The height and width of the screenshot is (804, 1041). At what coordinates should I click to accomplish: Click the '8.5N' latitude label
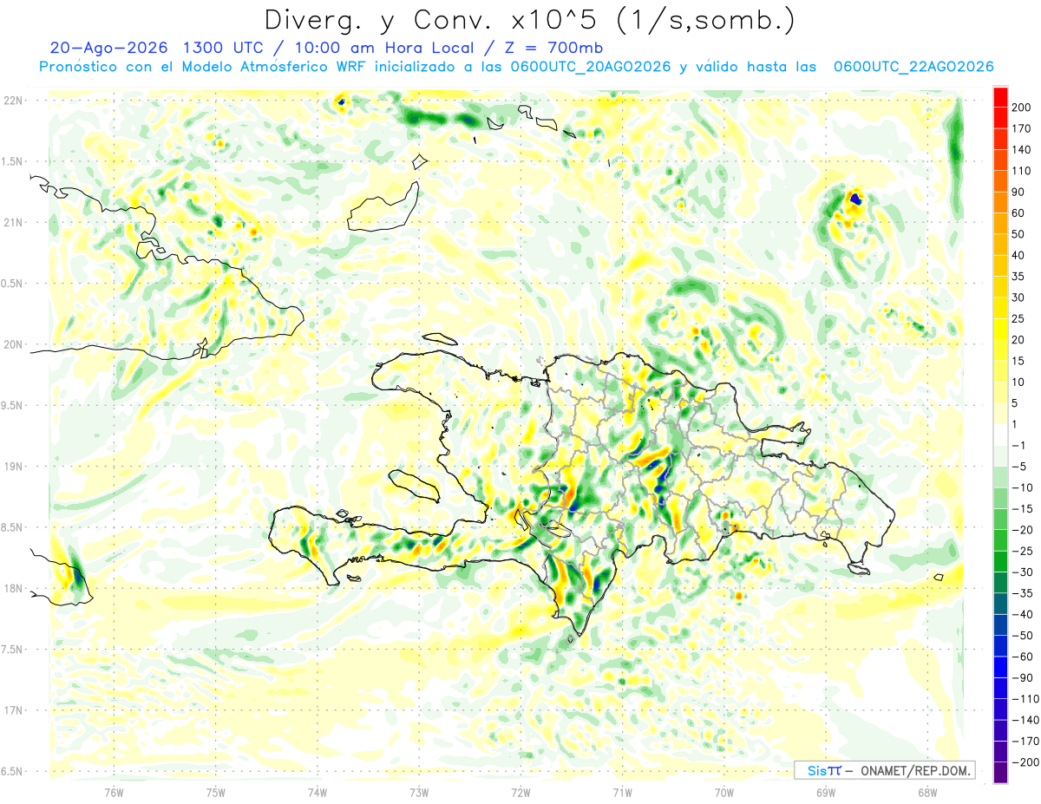click(x=12, y=527)
